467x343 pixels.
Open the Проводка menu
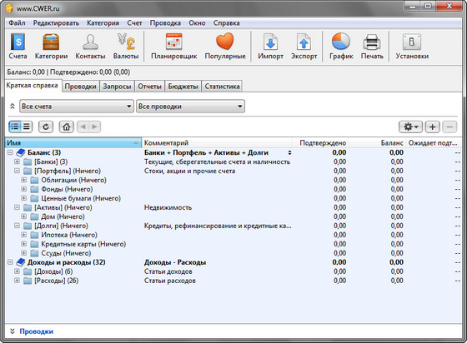(x=165, y=22)
